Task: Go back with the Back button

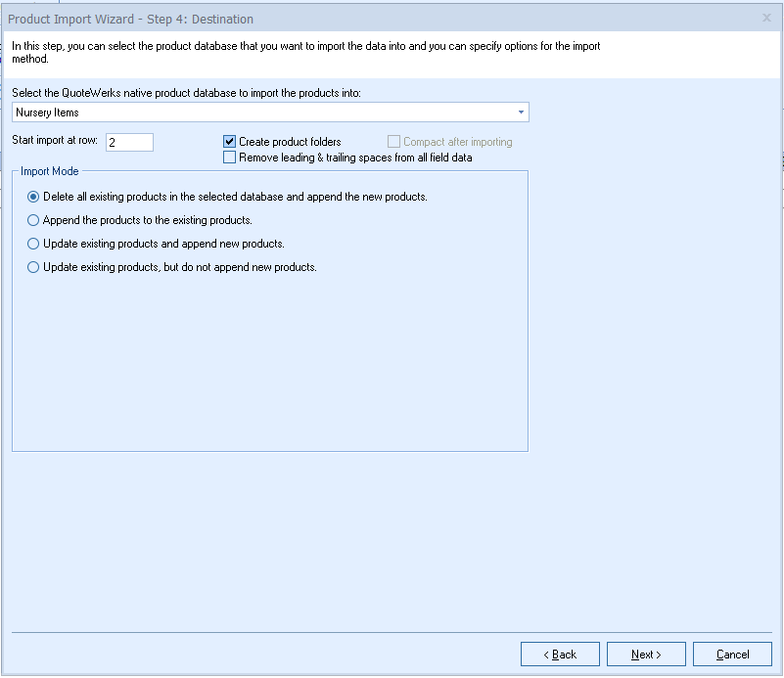Action: pyautogui.click(x=560, y=655)
